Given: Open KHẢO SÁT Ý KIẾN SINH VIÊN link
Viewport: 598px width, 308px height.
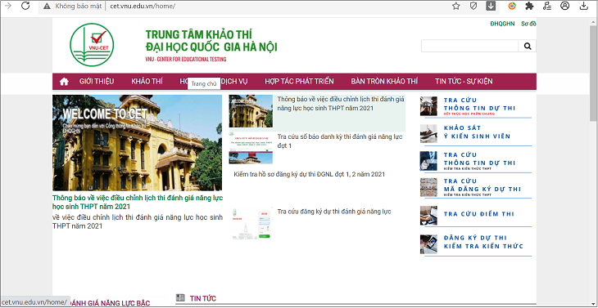Looking at the screenshot, I should pos(476,132).
